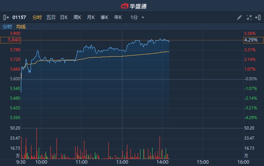Viewport: 264px width, 166px height.
Task: Click the fullscreen expand icon
Action: coord(249,17)
